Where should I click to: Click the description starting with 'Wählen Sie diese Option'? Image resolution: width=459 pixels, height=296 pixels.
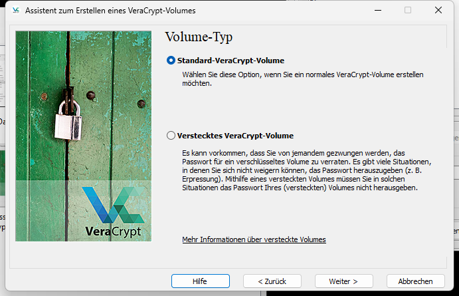click(x=303, y=79)
